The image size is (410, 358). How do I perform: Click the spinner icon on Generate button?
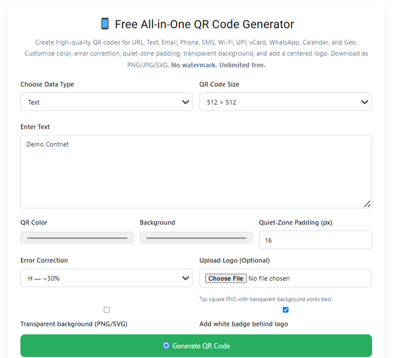click(166, 346)
